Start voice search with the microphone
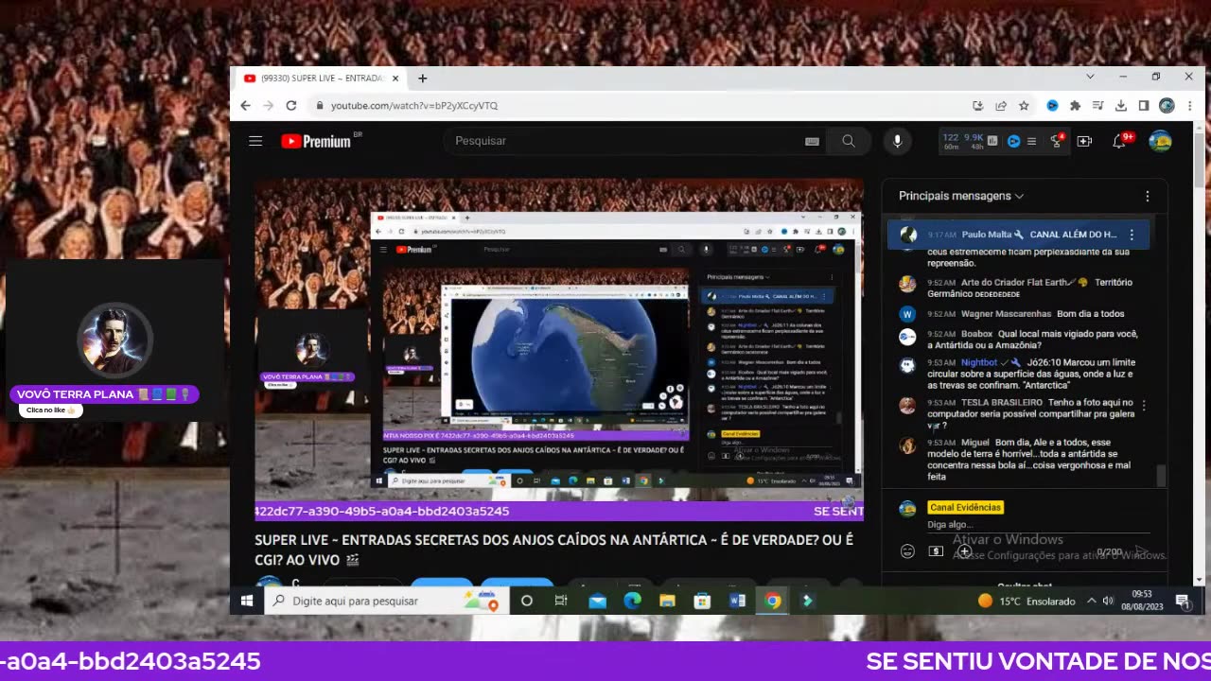This screenshot has height=681, width=1211. (x=898, y=141)
